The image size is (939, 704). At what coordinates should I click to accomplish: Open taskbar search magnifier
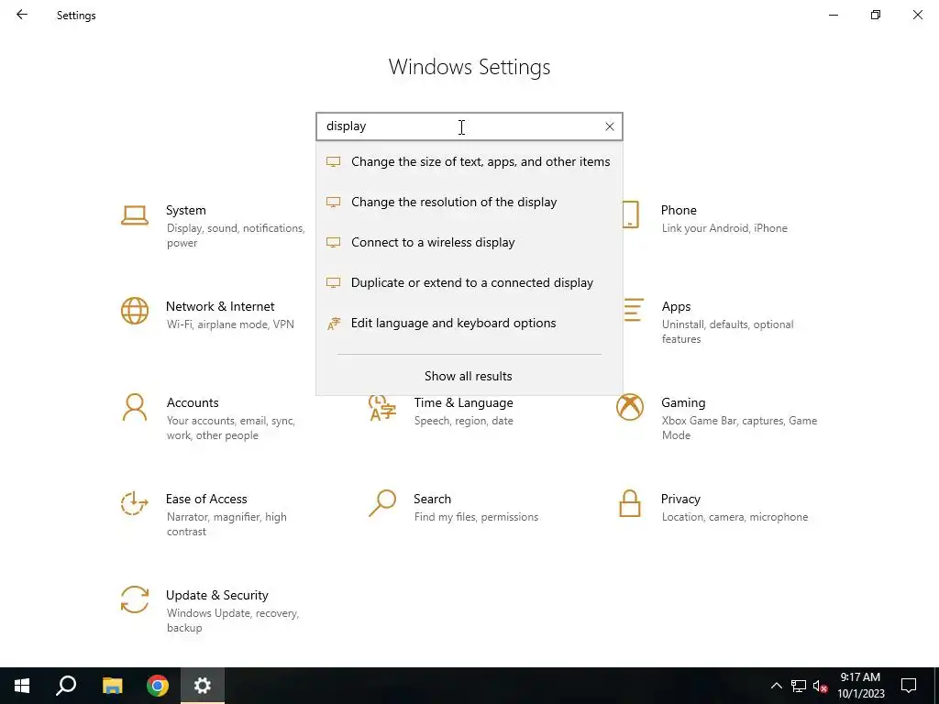[x=66, y=686]
